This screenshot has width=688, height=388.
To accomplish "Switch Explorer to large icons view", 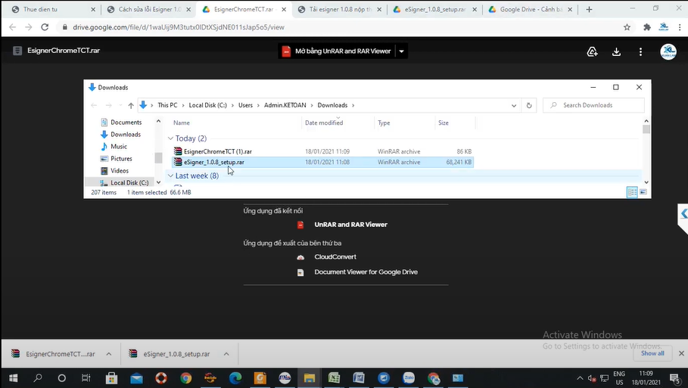I will coord(643,192).
